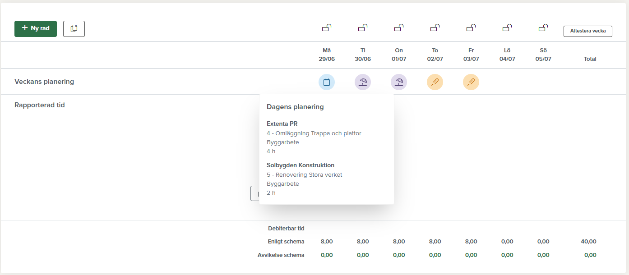Select the Lö 04/07 column header
Image resolution: width=629 pixels, height=275 pixels.
pos(507,55)
